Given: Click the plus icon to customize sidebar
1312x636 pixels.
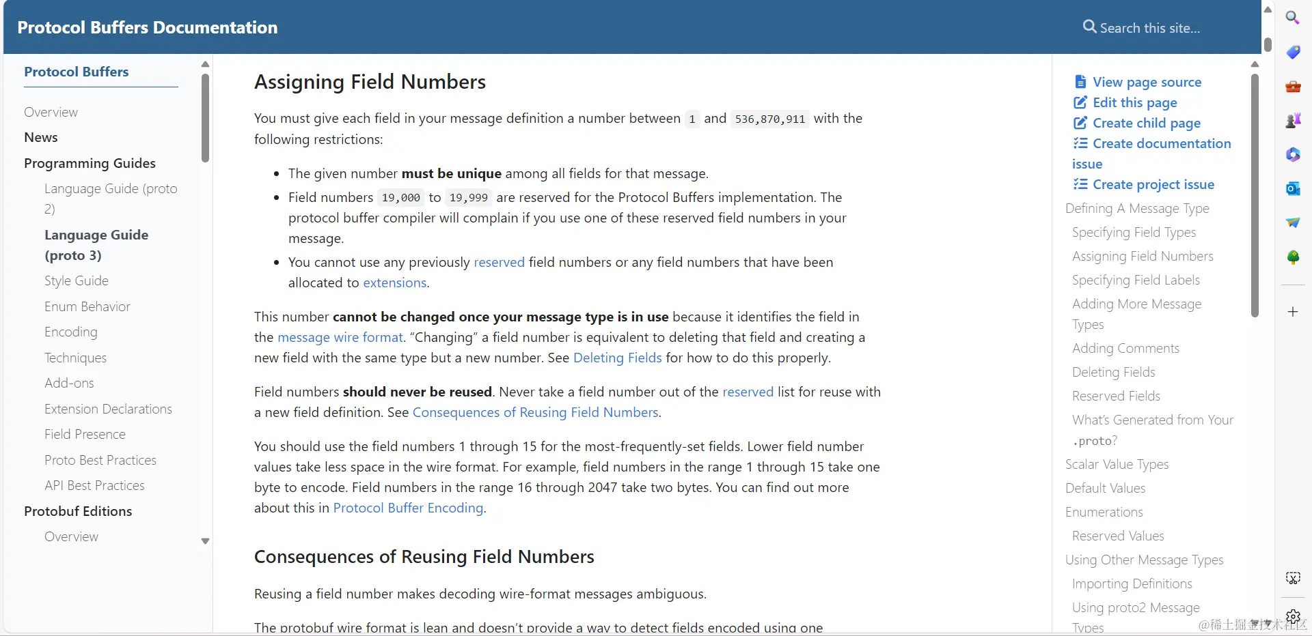Looking at the screenshot, I should (x=1292, y=312).
